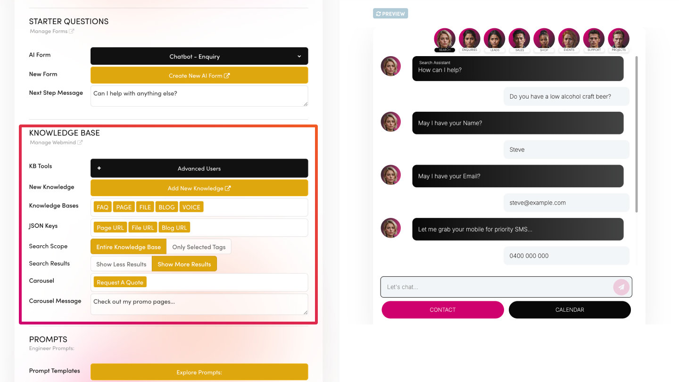
Task: Expand the Advanced Users KB tools
Action: (199, 168)
